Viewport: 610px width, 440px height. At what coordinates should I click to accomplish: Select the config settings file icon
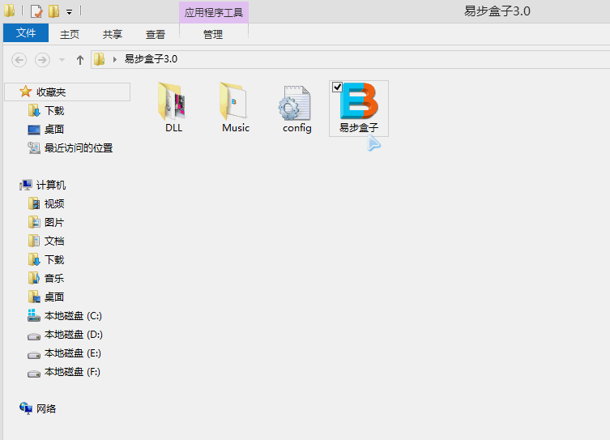point(295,103)
